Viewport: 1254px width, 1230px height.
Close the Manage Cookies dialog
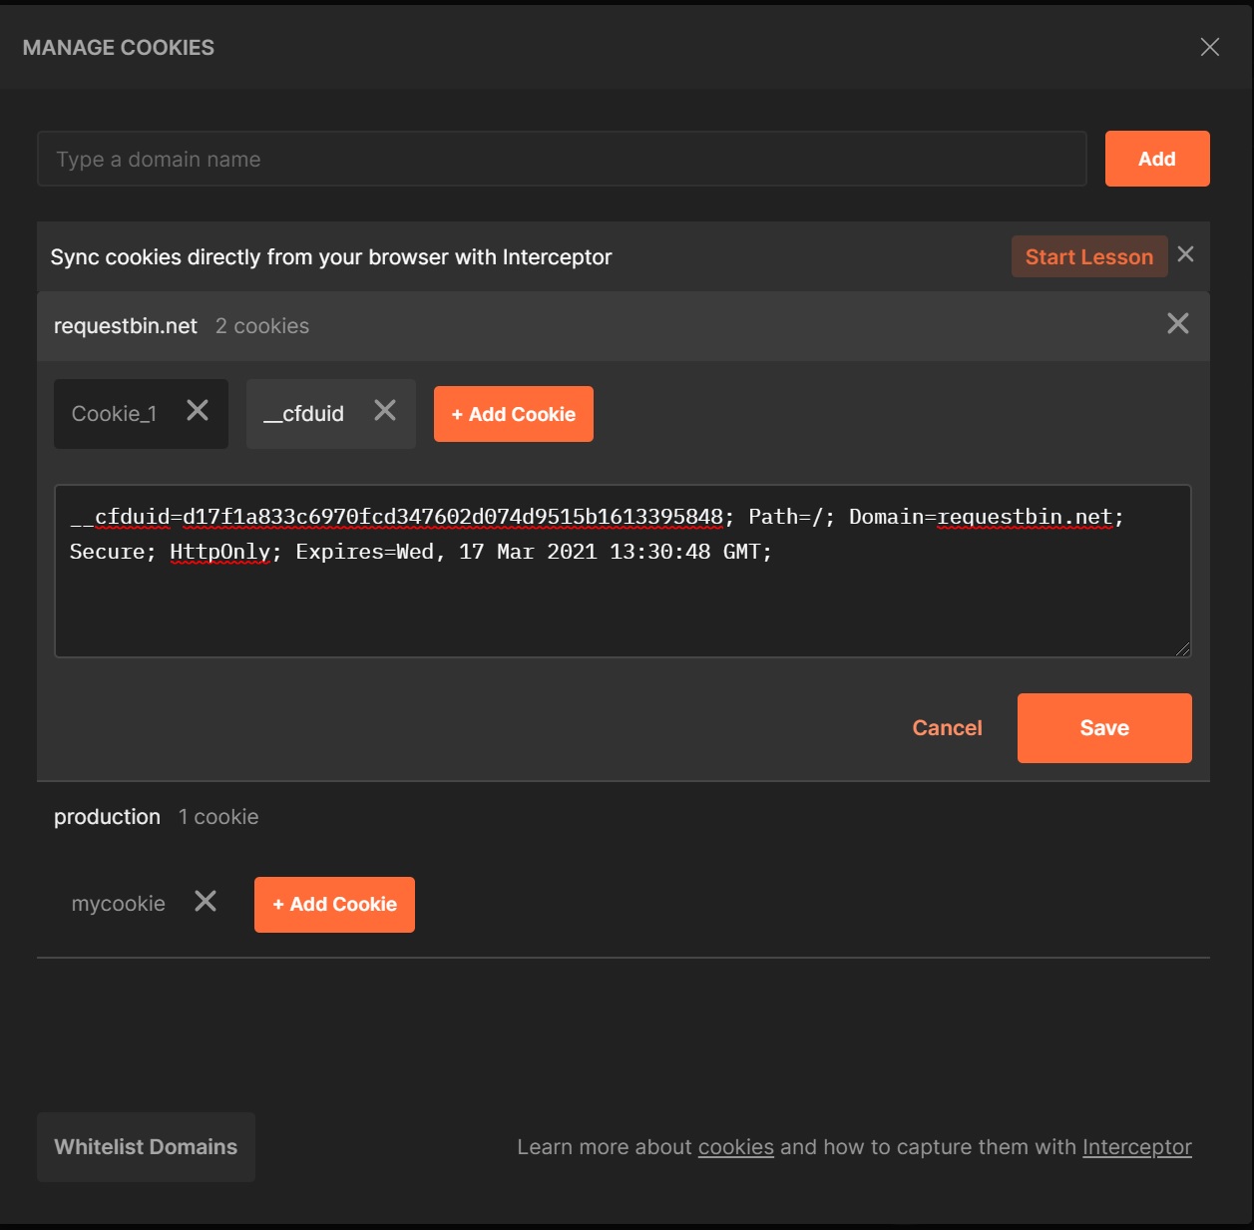1209,47
